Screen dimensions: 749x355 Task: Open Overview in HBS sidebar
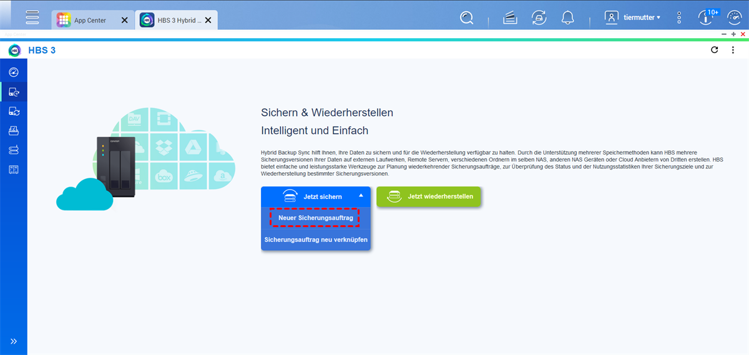(x=13, y=72)
